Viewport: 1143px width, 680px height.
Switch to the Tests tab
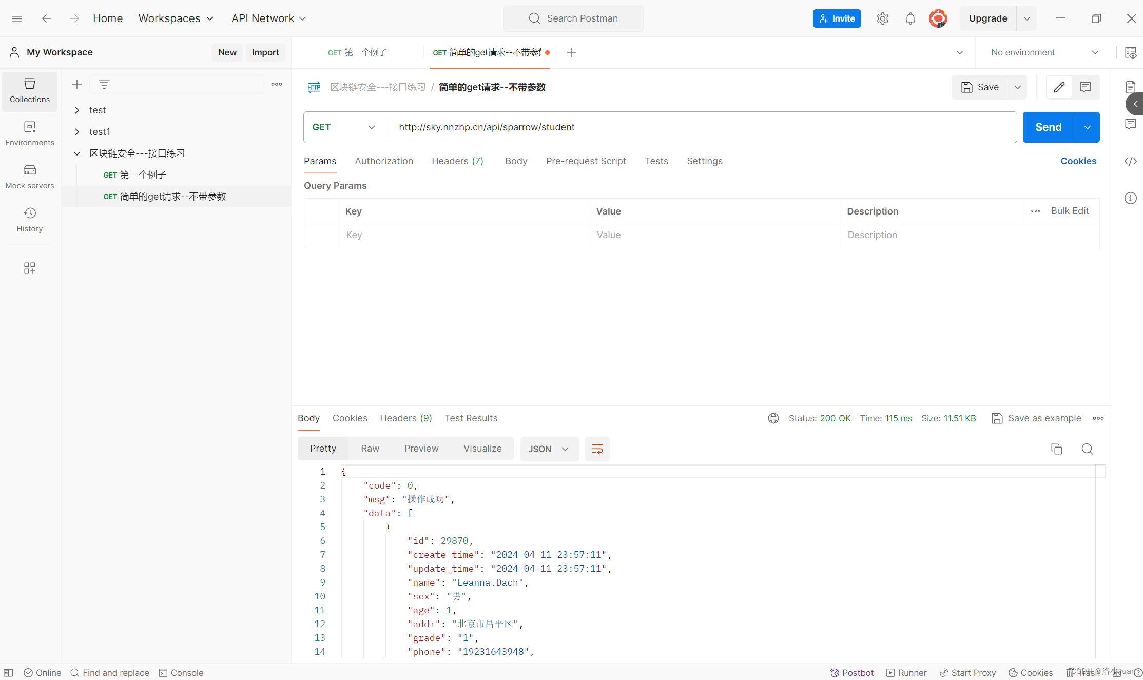pos(656,161)
